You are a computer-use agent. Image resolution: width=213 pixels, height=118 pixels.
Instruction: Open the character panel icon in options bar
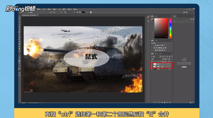[91, 12]
